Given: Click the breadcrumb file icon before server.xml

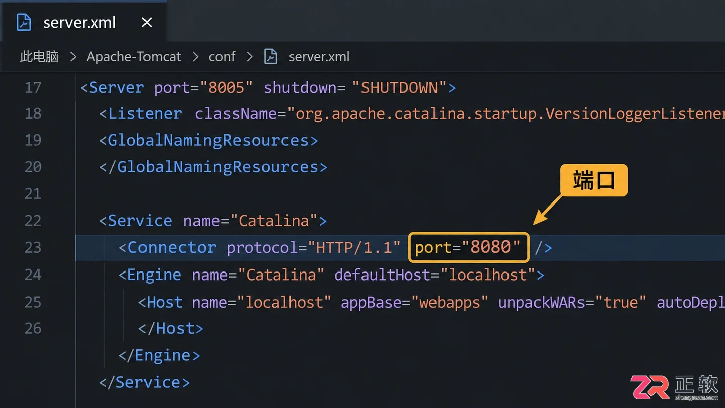Looking at the screenshot, I should (271, 57).
